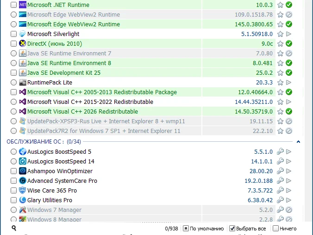Image resolution: width=313 pixels, height=235 pixels.
Task: Collapse the ОБСЛУЖИВАНИЕ ОС section with the arrow
Action: pos(298,142)
